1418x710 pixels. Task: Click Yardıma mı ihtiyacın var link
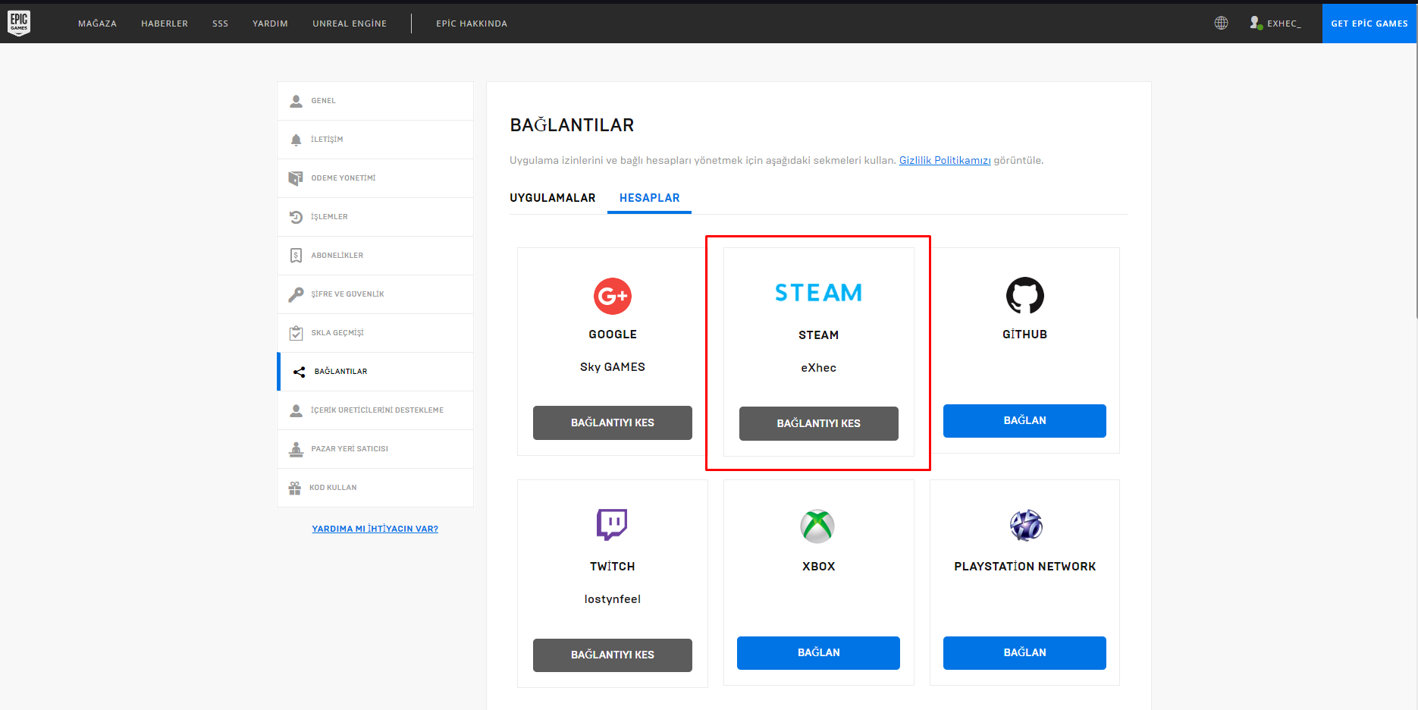pyautogui.click(x=375, y=529)
